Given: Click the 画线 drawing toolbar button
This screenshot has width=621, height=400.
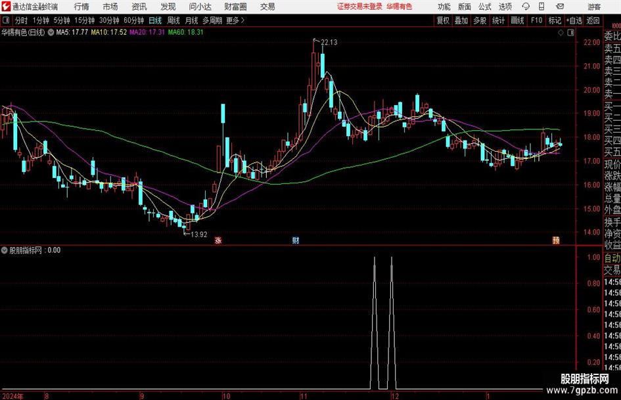Looking at the screenshot, I should click(x=517, y=20).
